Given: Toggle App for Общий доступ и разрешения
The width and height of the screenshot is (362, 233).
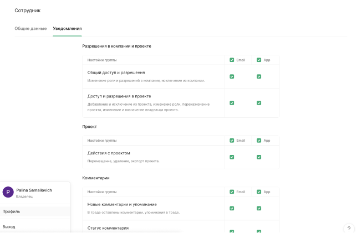Looking at the screenshot, I should [259, 76].
